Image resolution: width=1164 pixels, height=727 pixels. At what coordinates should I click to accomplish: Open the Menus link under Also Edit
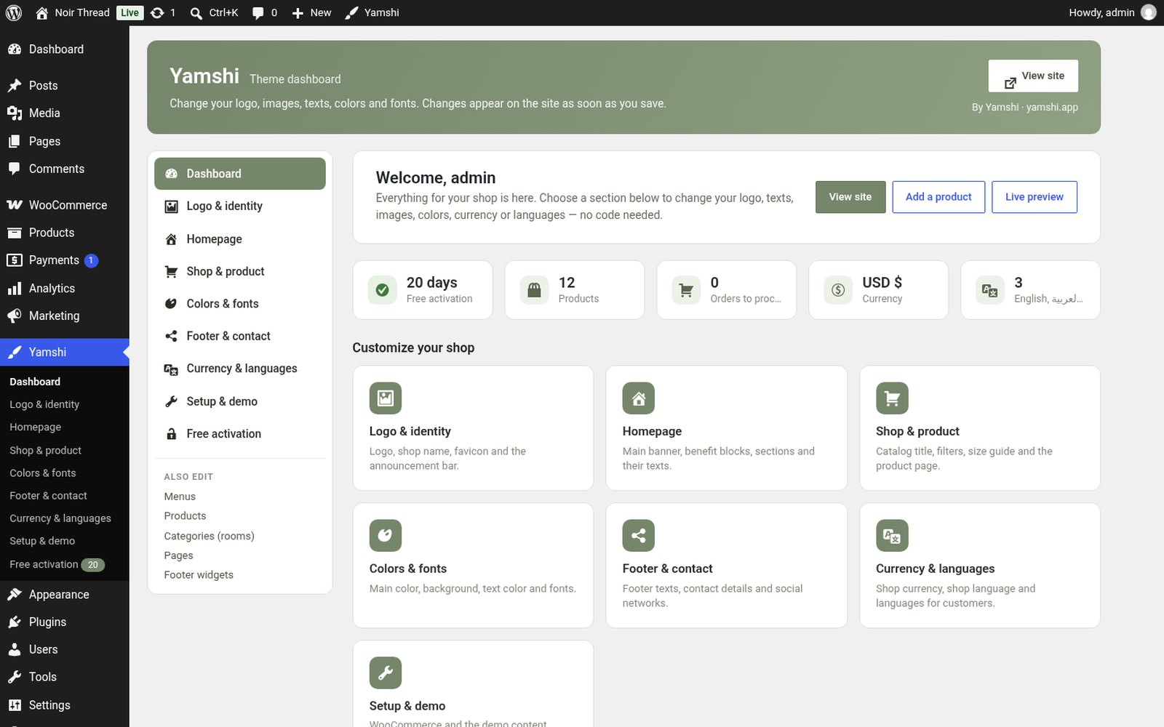coord(180,497)
